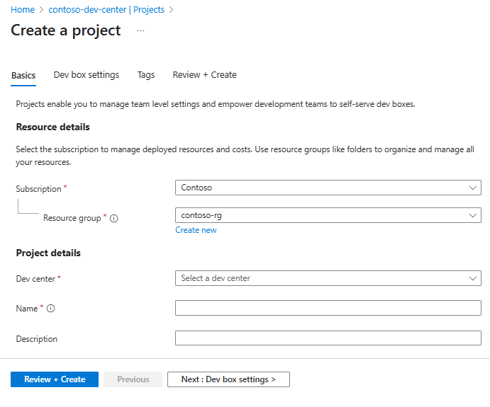This screenshot has width=490, height=407.
Task: Click the Resource group info icon
Action: pyautogui.click(x=114, y=219)
